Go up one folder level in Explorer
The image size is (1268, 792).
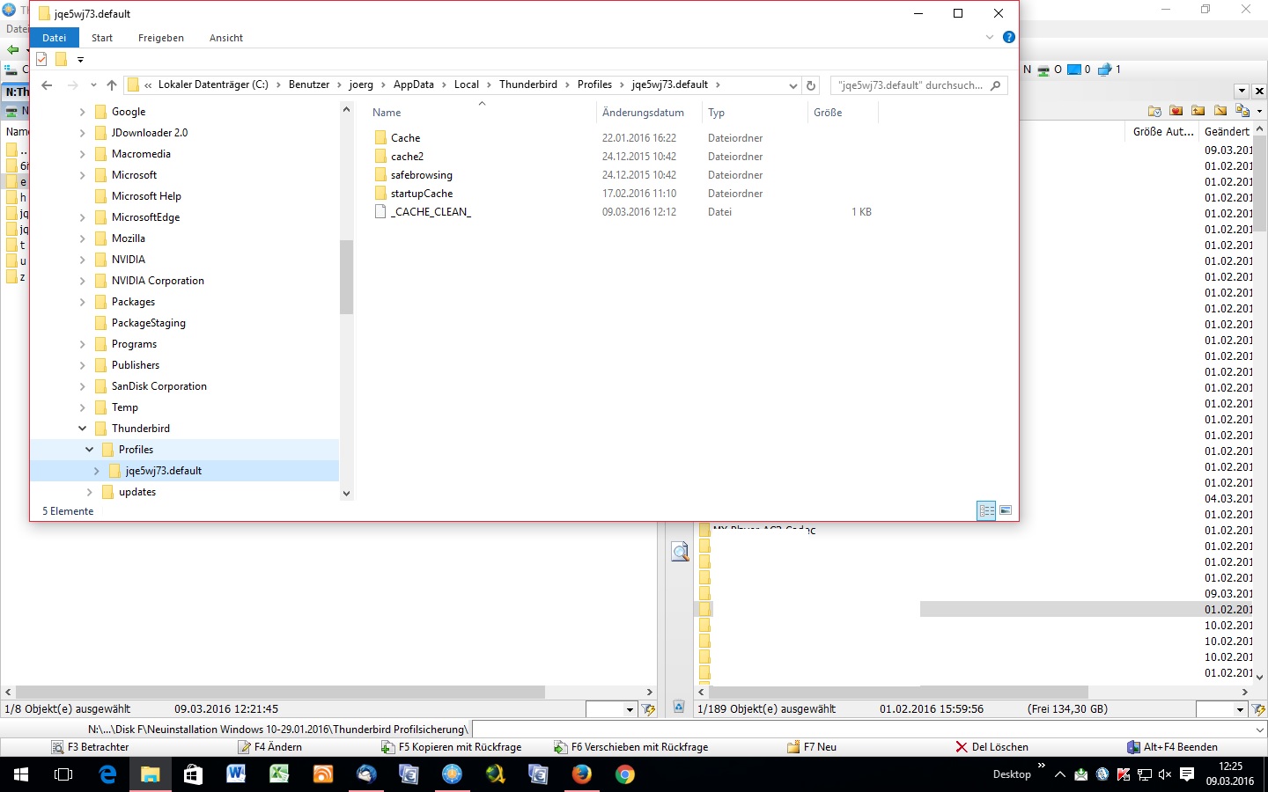(x=112, y=85)
